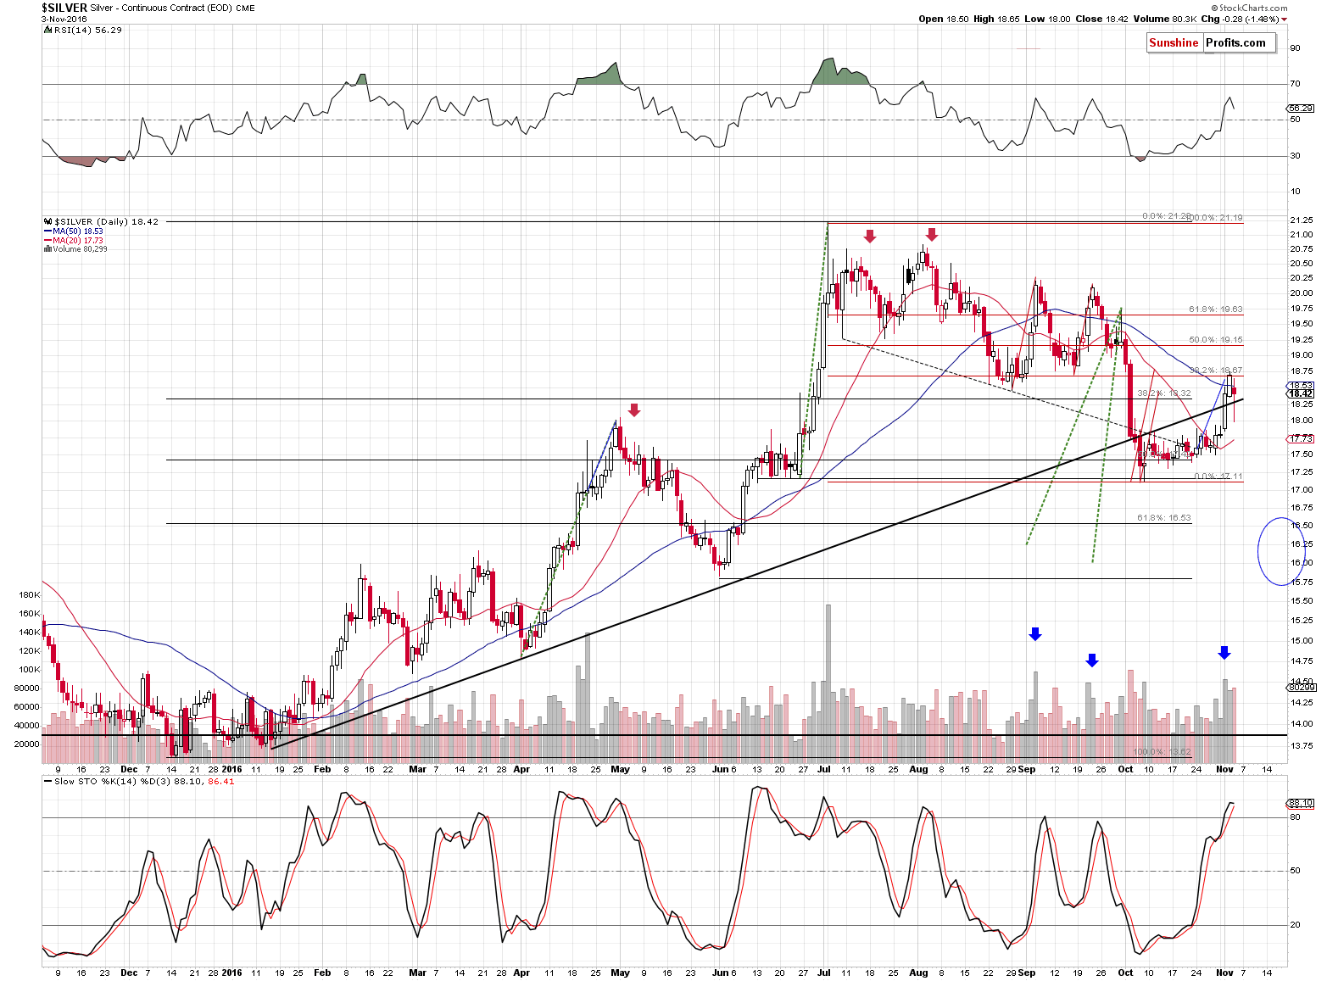This screenshot has height=981, width=1327.
Task: Click the MA(20) 17.73 legend entry
Action: click(73, 240)
